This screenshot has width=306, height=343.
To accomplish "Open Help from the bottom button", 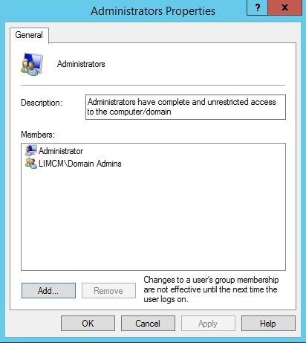I will (268, 323).
